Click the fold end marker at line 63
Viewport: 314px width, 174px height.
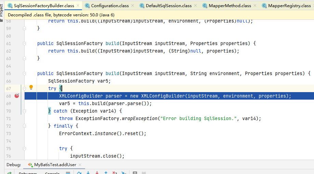coord(25,58)
